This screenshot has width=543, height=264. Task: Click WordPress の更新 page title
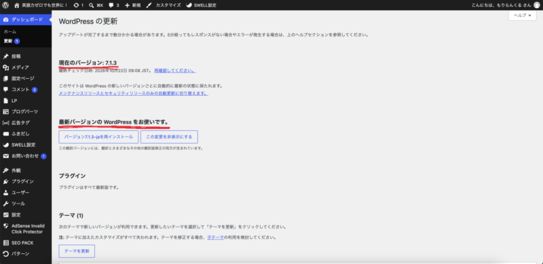point(88,21)
